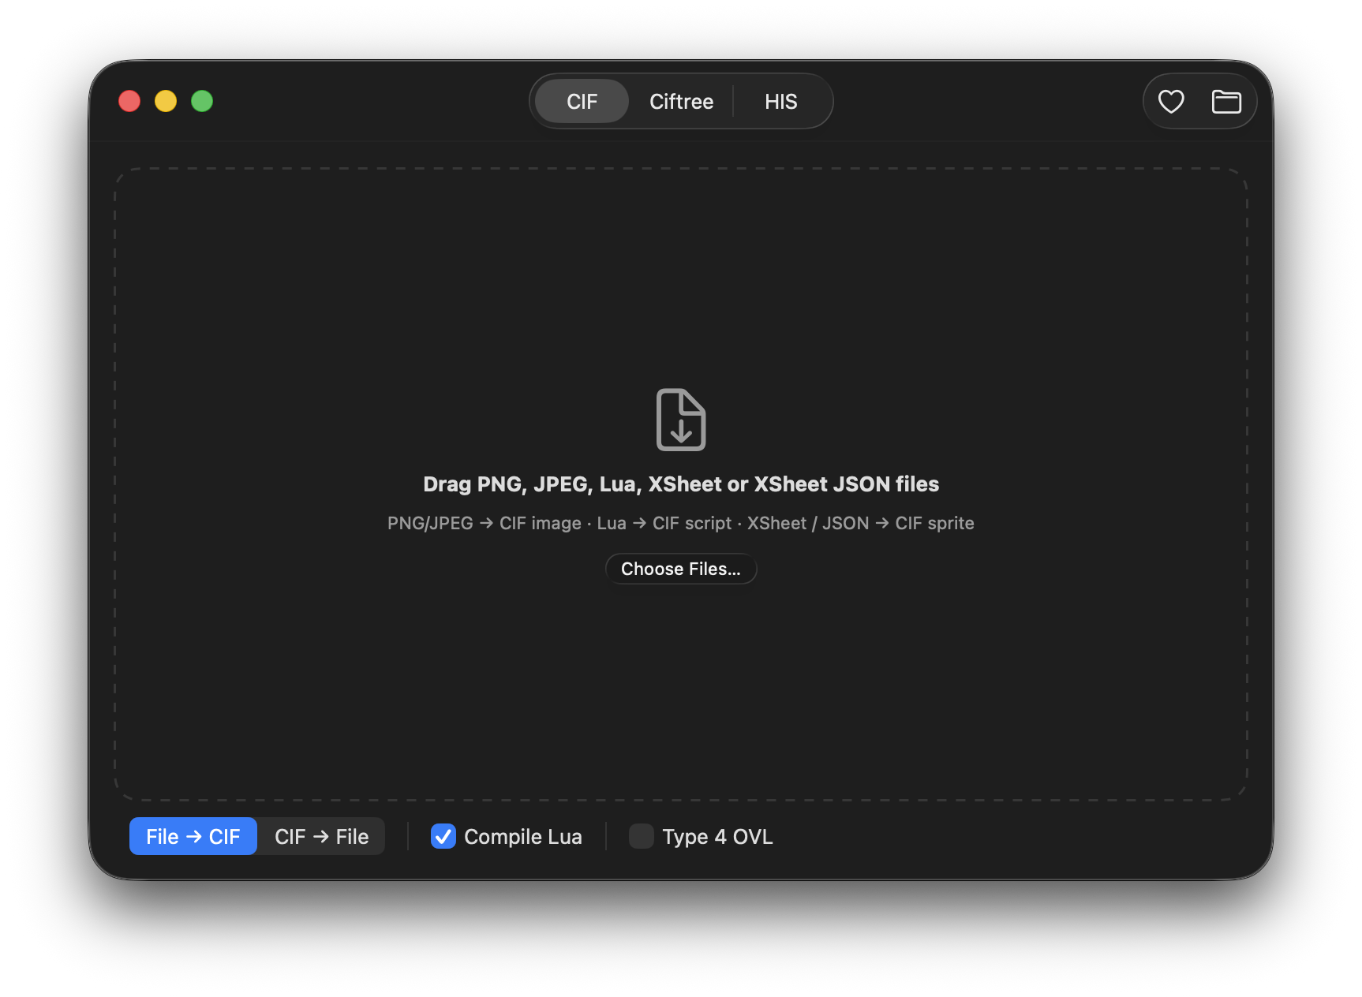Click the 'Drag PNG, JPEG, Lua' heading text
Viewport: 1362px width, 997px height.
(x=681, y=484)
